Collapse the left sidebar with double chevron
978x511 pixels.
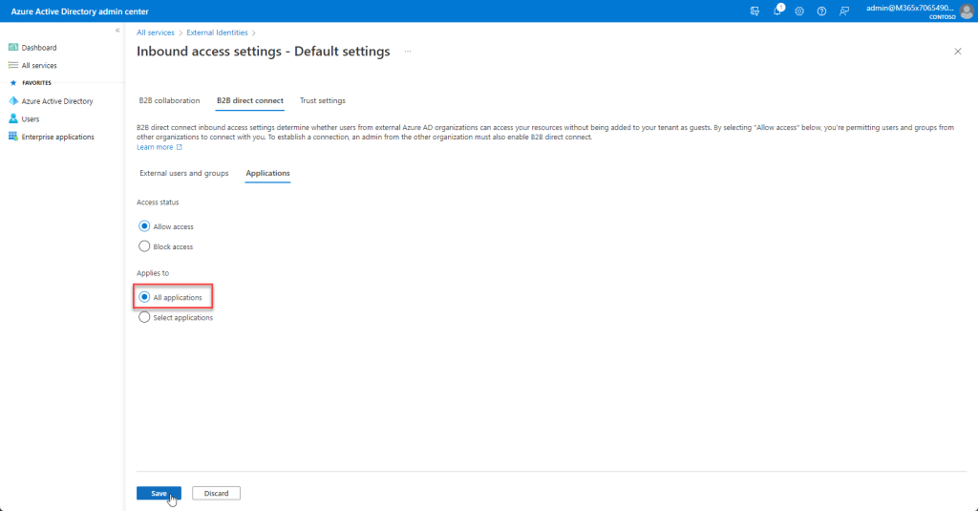tap(117, 31)
